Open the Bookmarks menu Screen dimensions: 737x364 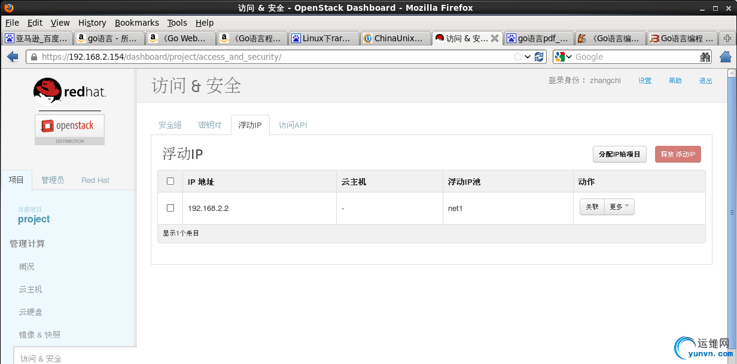coord(137,23)
